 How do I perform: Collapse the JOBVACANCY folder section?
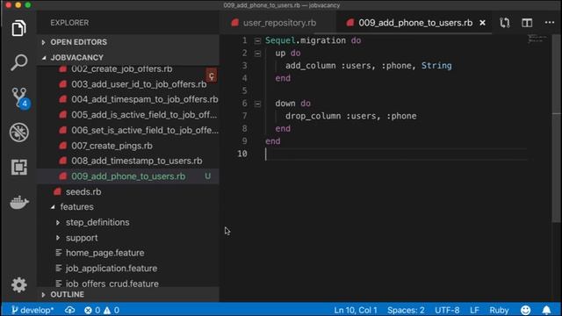[x=127, y=57]
